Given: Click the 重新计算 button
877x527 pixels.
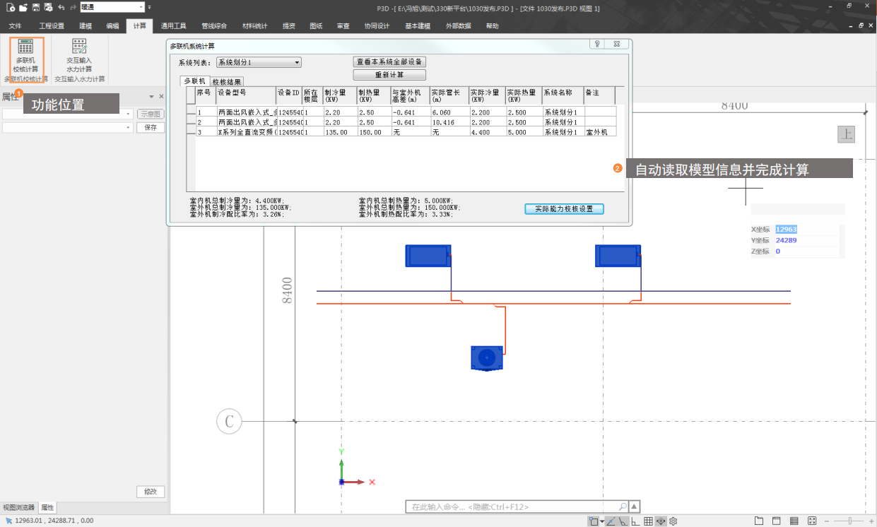Looking at the screenshot, I should coord(389,75).
